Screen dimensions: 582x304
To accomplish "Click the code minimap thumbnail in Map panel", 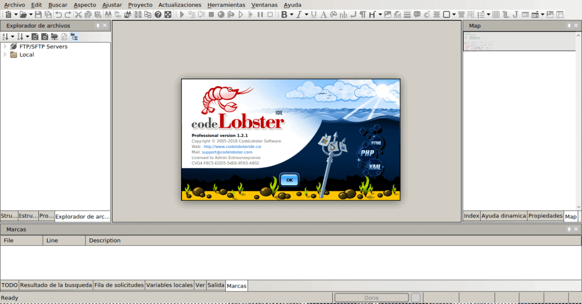I will click(x=519, y=41).
